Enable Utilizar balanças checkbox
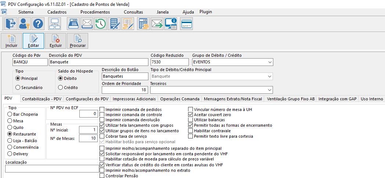 point(191,120)
